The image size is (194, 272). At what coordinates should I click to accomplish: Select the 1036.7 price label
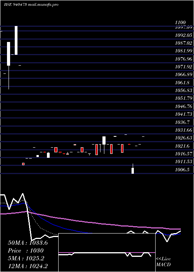click(x=182, y=122)
